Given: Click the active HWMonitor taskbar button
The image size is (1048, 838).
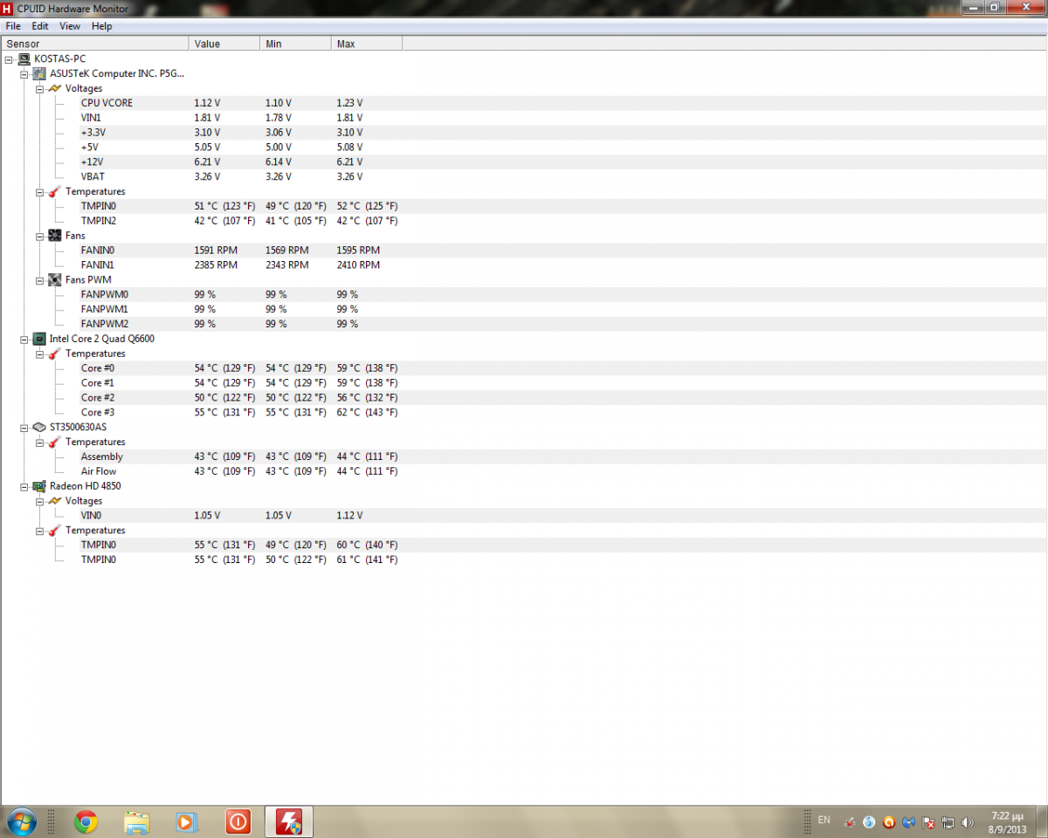Looking at the screenshot, I should click(289, 821).
